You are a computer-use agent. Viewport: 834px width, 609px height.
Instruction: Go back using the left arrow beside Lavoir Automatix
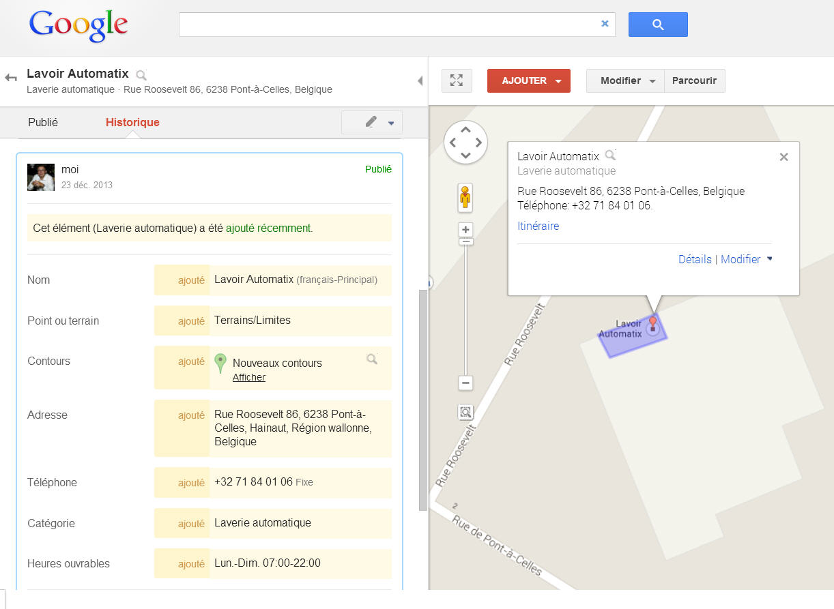click(x=11, y=78)
